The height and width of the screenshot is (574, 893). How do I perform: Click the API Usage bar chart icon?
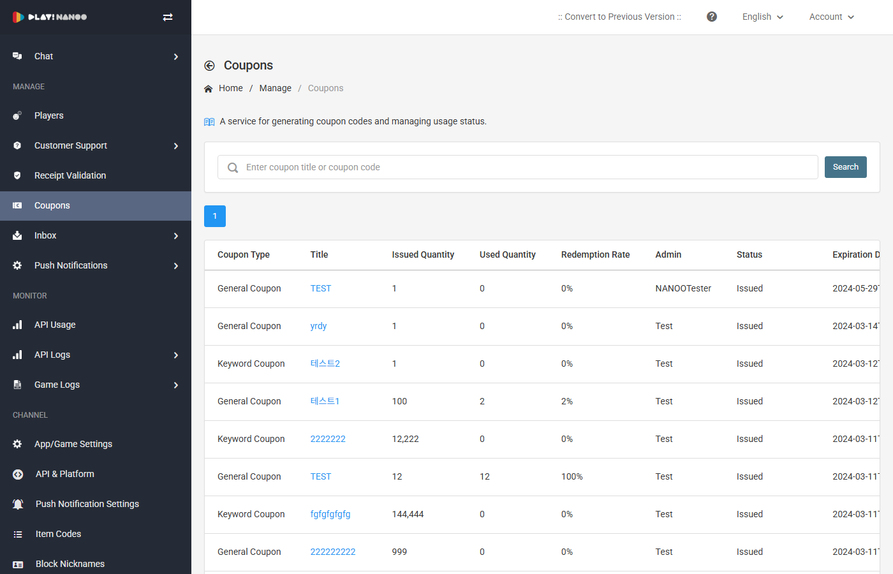pyautogui.click(x=17, y=325)
